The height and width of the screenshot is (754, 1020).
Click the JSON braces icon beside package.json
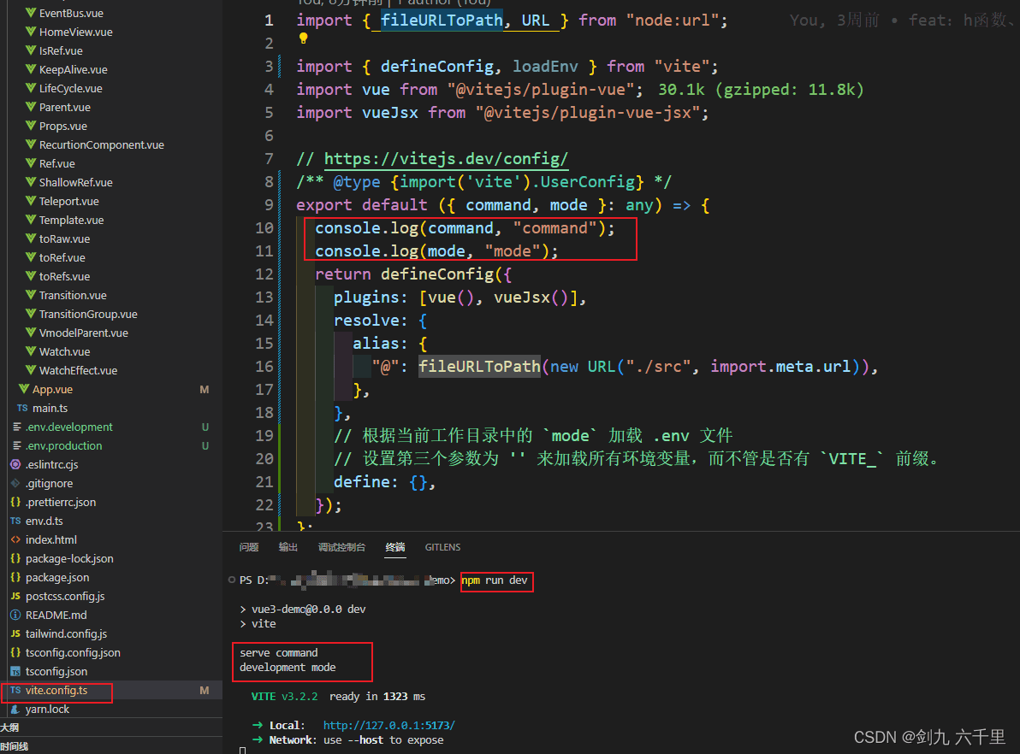click(15, 578)
